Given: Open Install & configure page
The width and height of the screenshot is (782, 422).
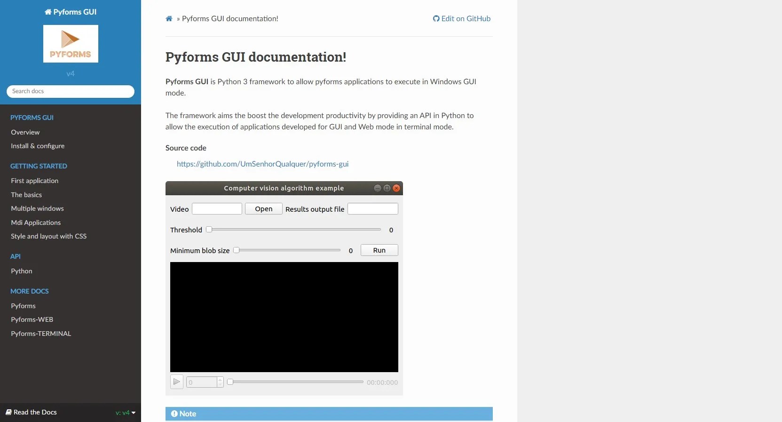Looking at the screenshot, I should 38,146.
